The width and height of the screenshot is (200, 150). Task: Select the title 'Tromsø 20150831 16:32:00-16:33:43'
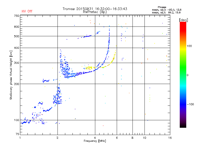click(x=95, y=9)
